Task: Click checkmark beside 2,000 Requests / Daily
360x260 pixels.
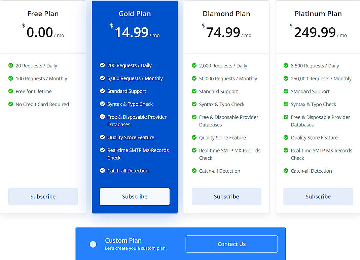Action: coord(194,65)
